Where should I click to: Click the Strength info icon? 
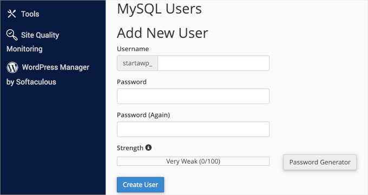point(148,147)
